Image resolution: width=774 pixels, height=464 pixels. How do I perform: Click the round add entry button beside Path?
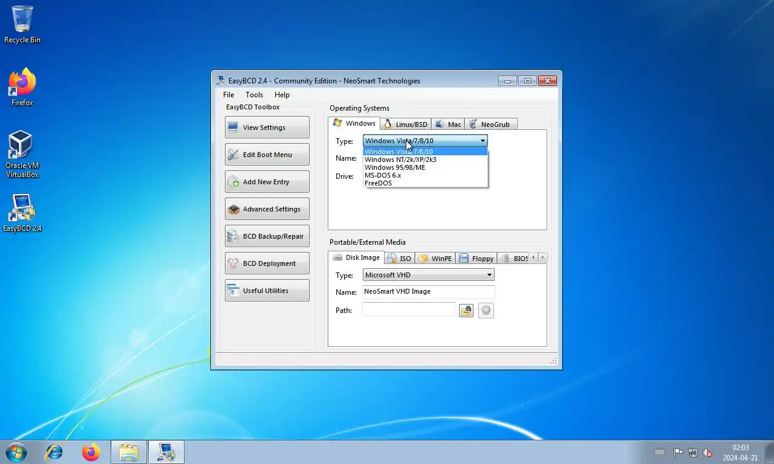(x=486, y=311)
